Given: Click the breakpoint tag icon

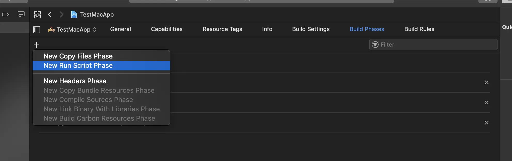Looking at the screenshot, I should click(5, 14).
